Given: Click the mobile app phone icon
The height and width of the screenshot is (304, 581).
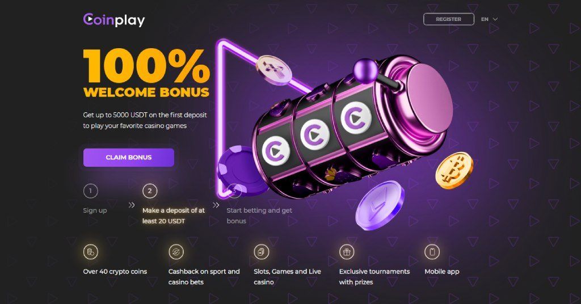Looking at the screenshot, I should (432, 252).
